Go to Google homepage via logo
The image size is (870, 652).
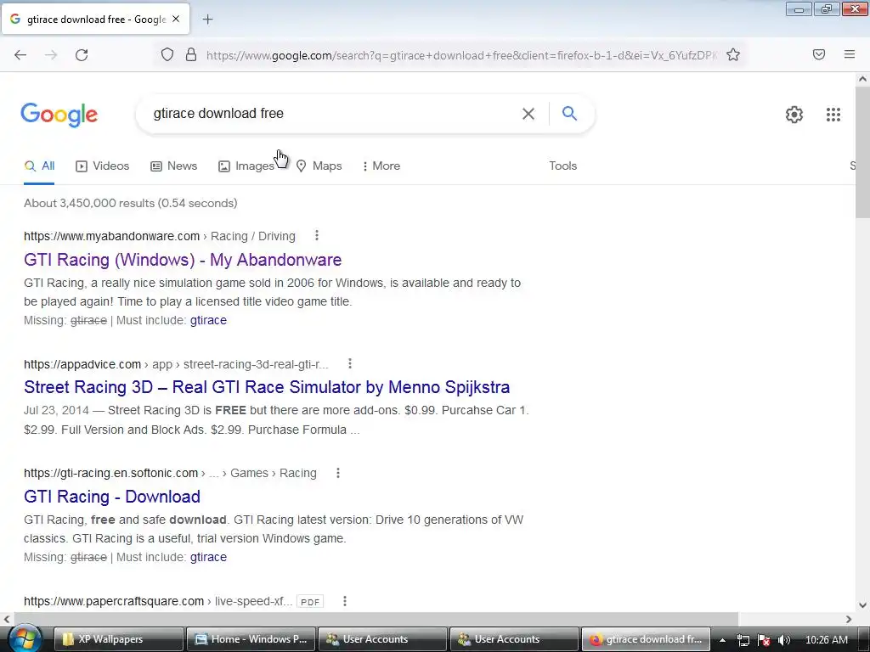tap(59, 115)
